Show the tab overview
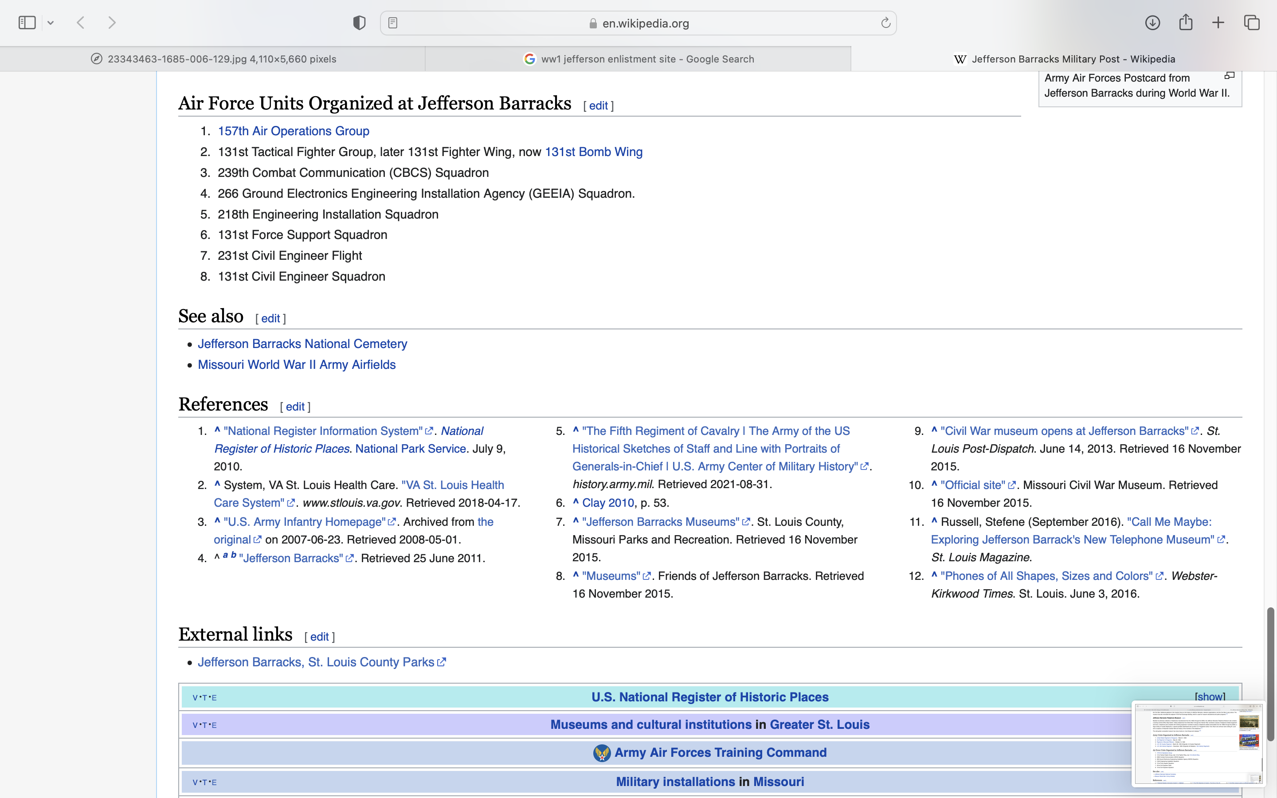 (1252, 23)
